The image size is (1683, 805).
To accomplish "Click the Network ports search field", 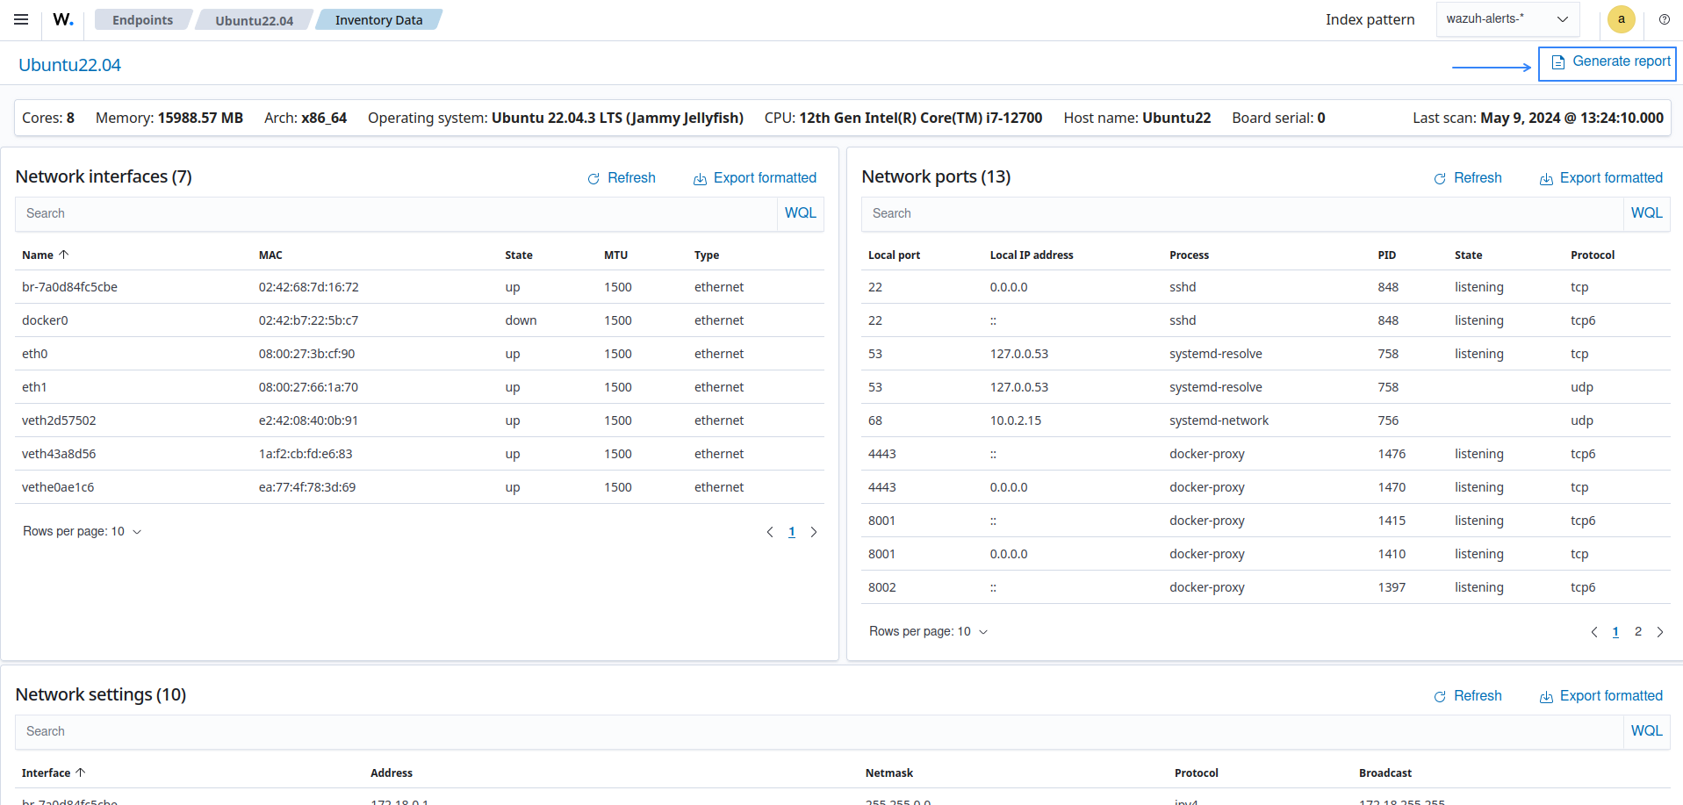I will [1242, 213].
